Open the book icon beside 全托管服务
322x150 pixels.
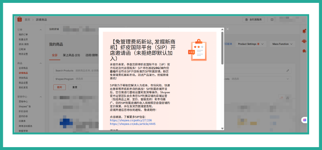[x=272, y=20]
